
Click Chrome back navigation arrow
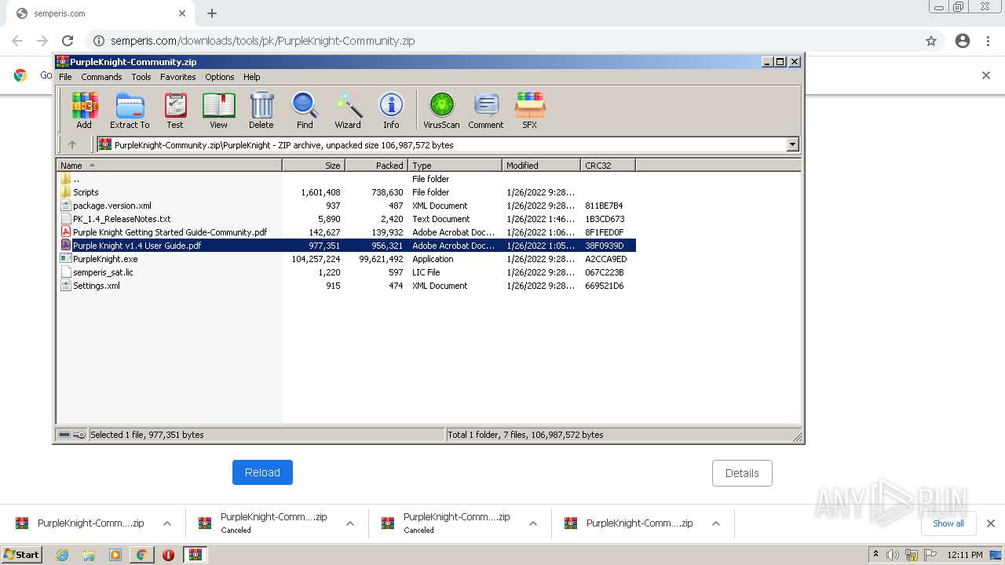tap(17, 41)
